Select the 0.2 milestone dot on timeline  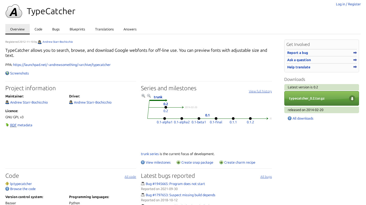[166, 107]
